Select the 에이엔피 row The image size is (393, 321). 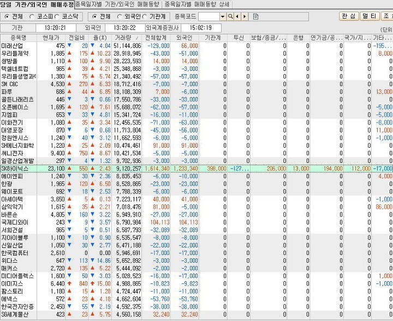pos(196,176)
